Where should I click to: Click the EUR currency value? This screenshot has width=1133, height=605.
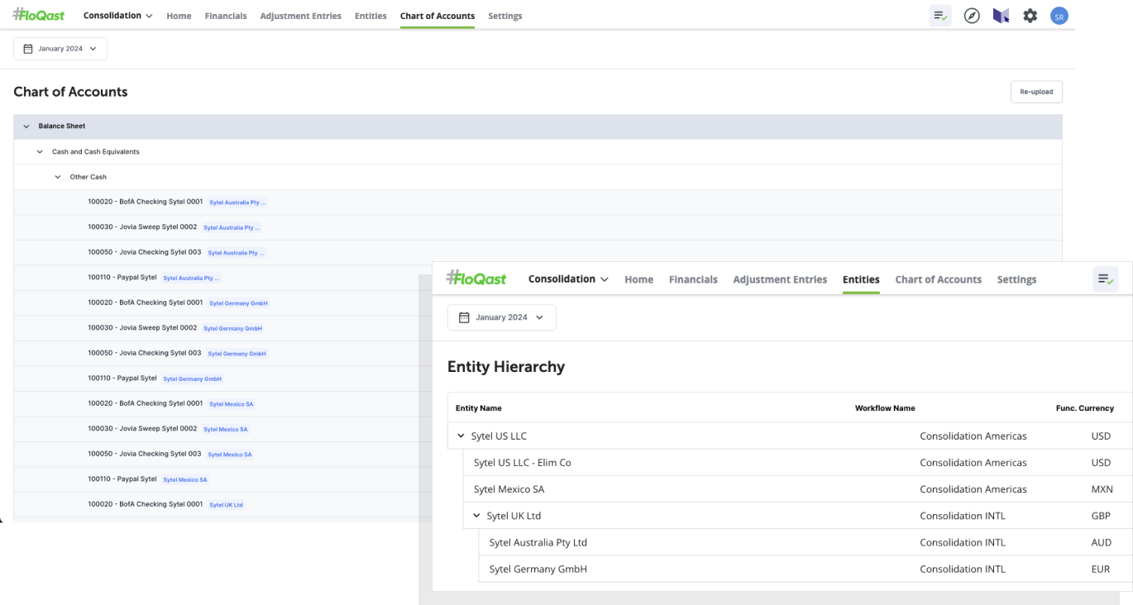(x=1101, y=569)
